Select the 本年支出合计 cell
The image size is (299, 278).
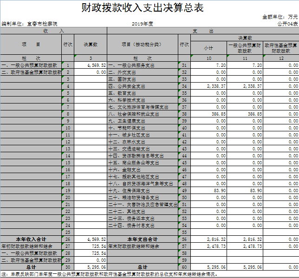[x=142, y=239]
